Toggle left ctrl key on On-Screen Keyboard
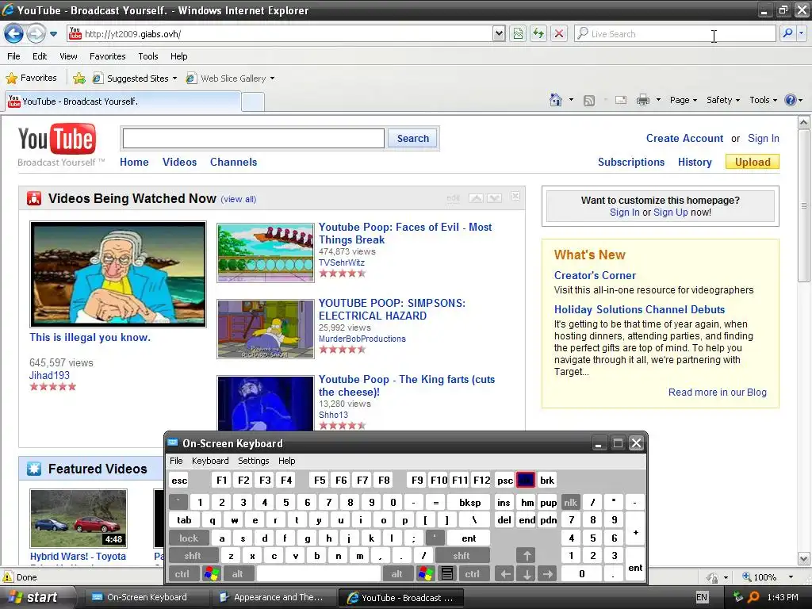This screenshot has width=812, height=609. tap(182, 574)
